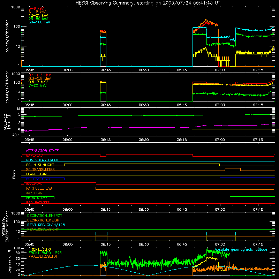Select the red 0.1-0.3 MeV legend label
279x279 pixels.
point(40,75)
